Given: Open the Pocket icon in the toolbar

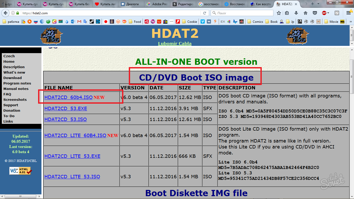Looking at the screenshot, I should pyautogui.click(x=315, y=13).
